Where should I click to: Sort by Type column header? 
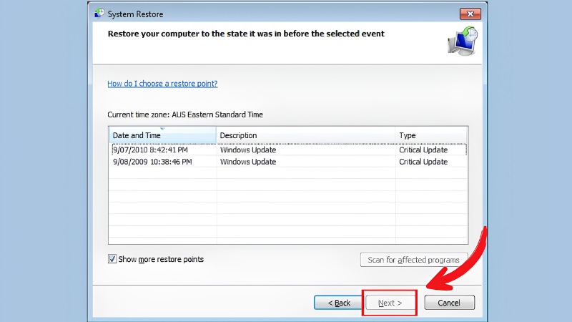click(x=431, y=135)
